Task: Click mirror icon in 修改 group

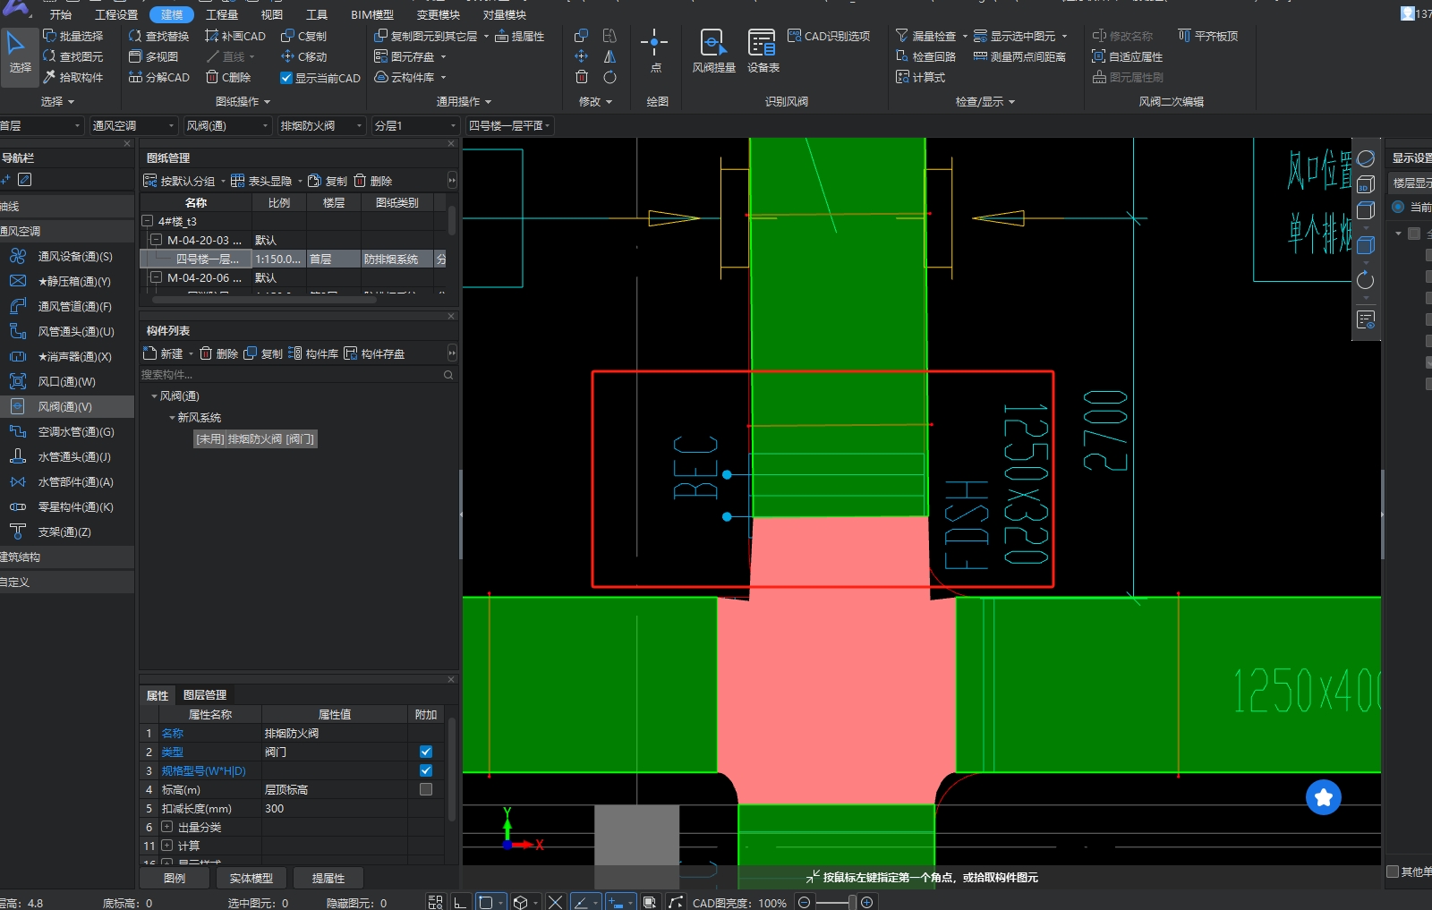Action: pyautogui.click(x=609, y=56)
